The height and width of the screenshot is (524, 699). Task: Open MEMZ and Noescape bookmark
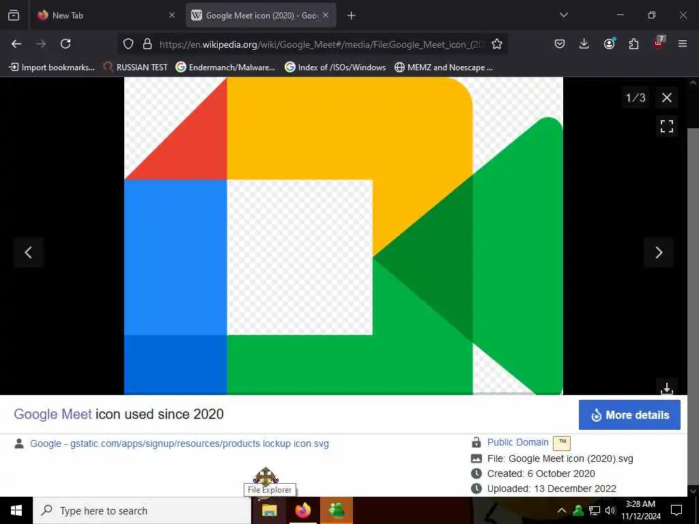tap(444, 68)
